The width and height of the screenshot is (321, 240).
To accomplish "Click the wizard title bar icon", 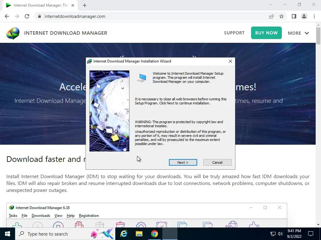I will point(89,61).
